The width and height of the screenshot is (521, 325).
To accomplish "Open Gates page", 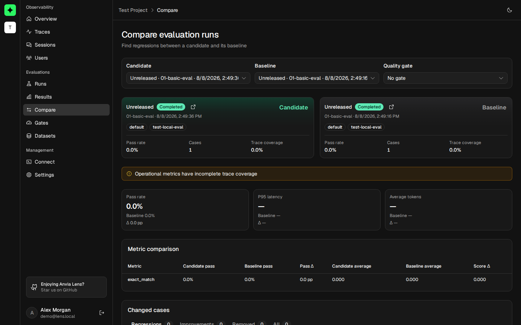I will click(x=66, y=123).
